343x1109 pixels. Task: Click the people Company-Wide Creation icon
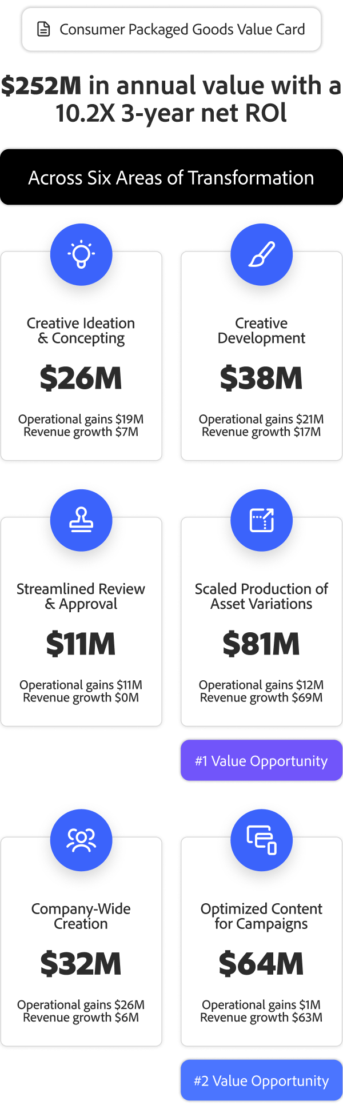(x=81, y=840)
